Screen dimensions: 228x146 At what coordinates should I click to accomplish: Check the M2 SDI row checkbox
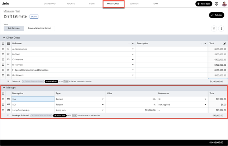click(3, 105)
